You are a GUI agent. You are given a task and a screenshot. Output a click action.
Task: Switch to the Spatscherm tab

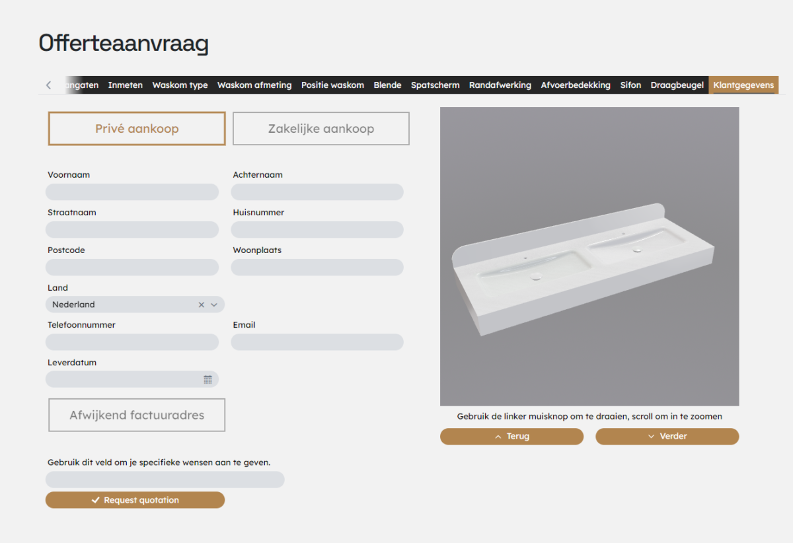pyautogui.click(x=435, y=85)
